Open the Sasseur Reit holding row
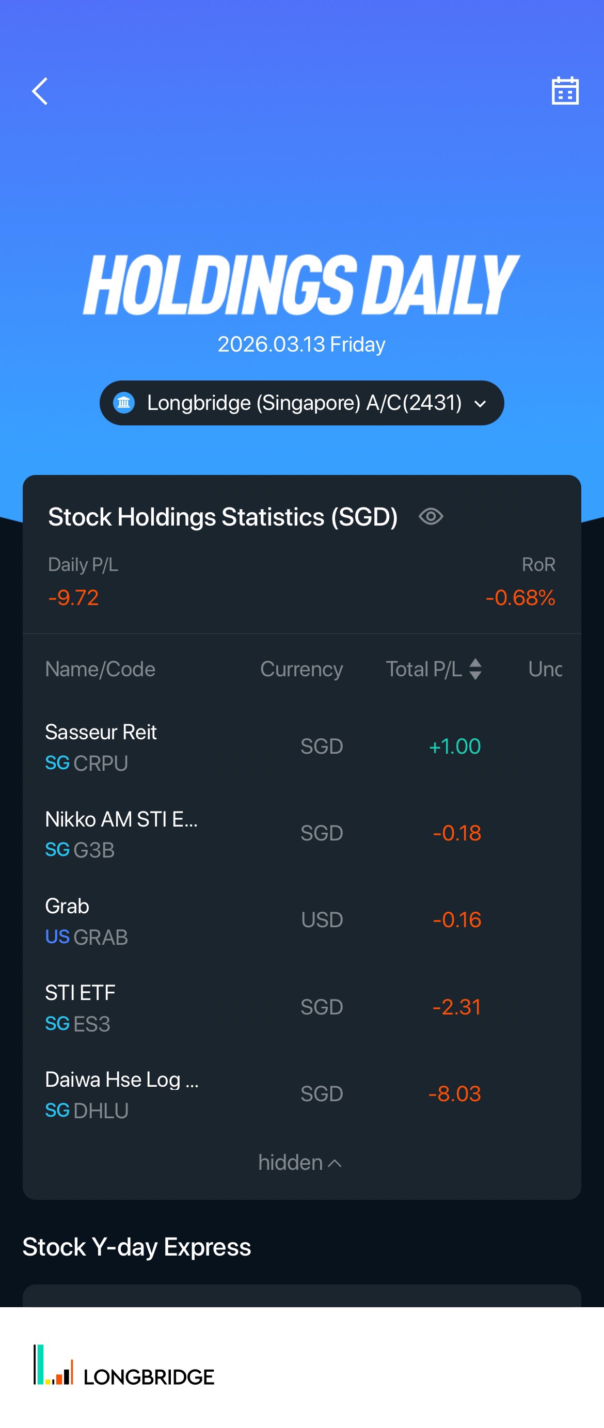Viewport: 604px width, 1428px height. [x=101, y=746]
